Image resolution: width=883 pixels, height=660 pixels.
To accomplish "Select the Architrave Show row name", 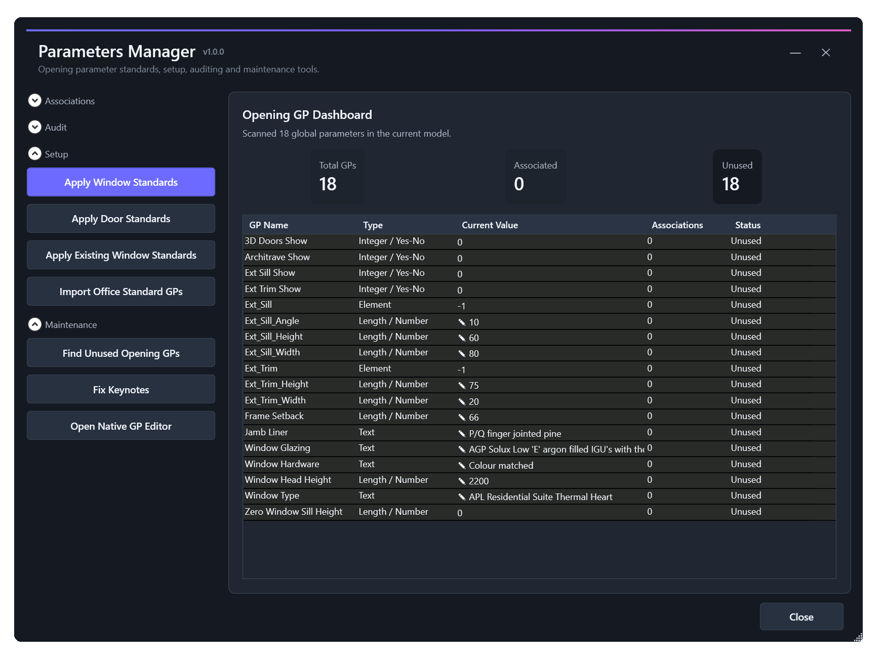I will click(x=277, y=257).
